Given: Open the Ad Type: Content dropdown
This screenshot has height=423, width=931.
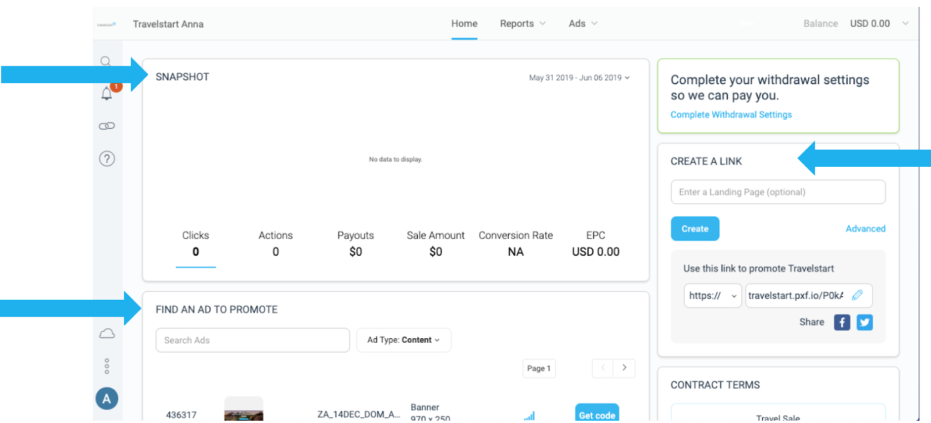Looking at the screenshot, I should (404, 340).
